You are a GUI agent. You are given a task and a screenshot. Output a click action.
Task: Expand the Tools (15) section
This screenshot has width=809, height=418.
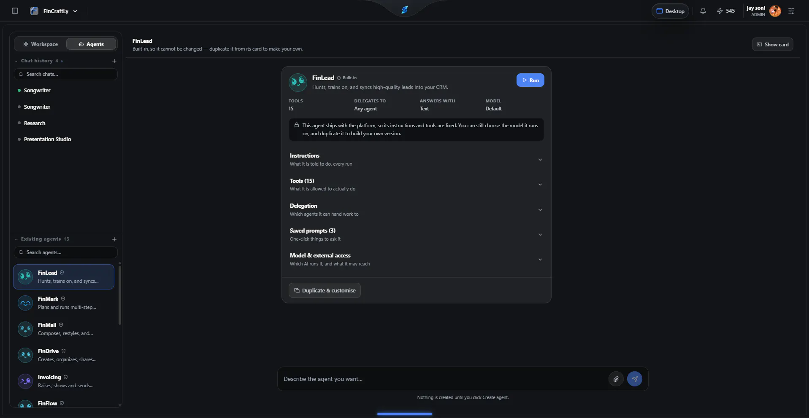[x=416, y=185]
